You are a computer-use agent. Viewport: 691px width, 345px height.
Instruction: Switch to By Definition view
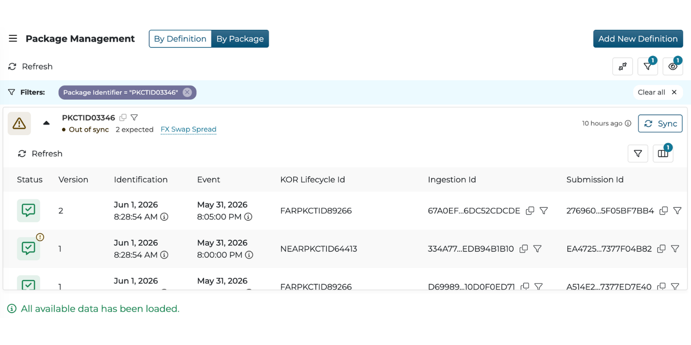tap(180, 39)
